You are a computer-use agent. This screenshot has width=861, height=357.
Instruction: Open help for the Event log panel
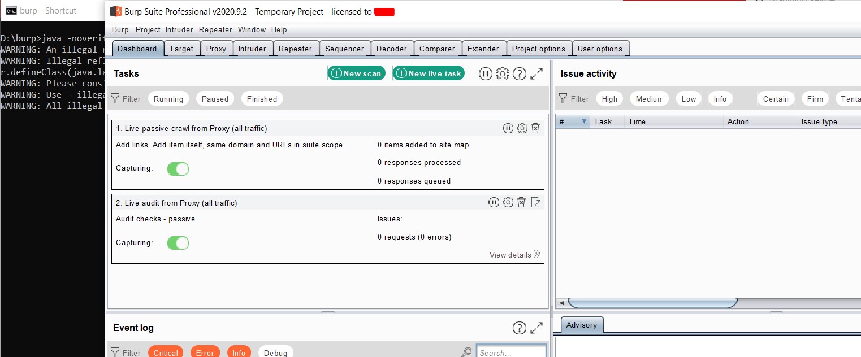click(x=520, y=328)
